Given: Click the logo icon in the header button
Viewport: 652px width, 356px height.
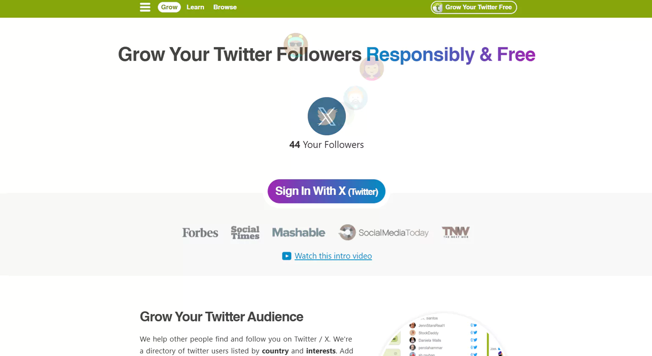Looking at the screenshot, I should pyautogui.click(x=438, y=7).
